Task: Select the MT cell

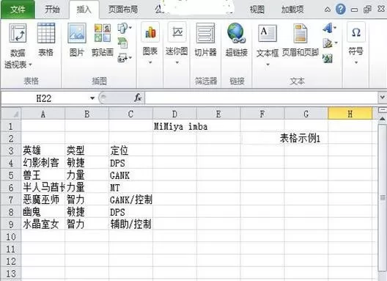Action: pyautogui.click(x=130, y=188)
